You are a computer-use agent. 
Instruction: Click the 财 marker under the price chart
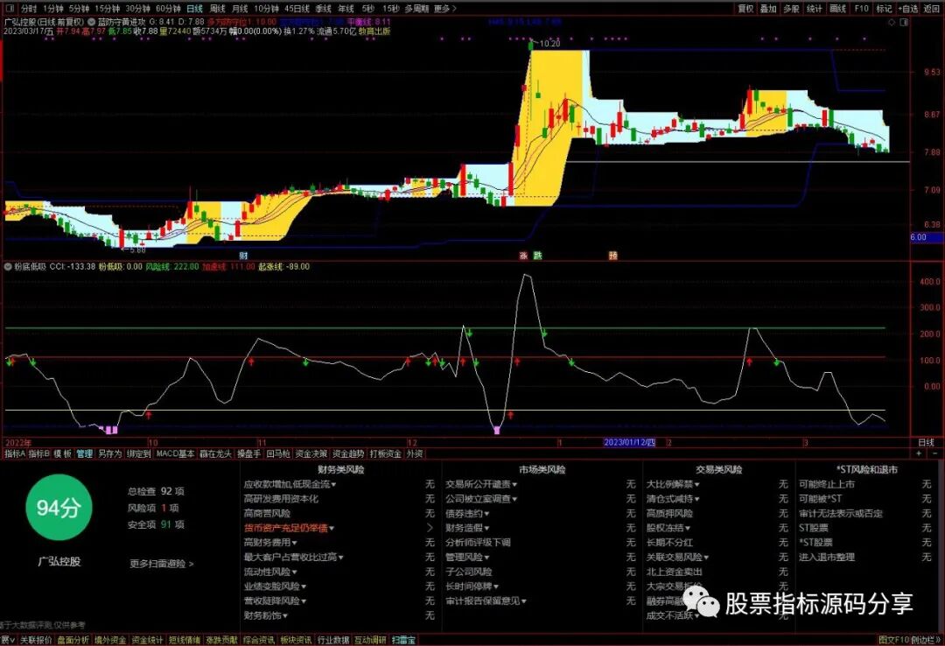pos(243,256)
